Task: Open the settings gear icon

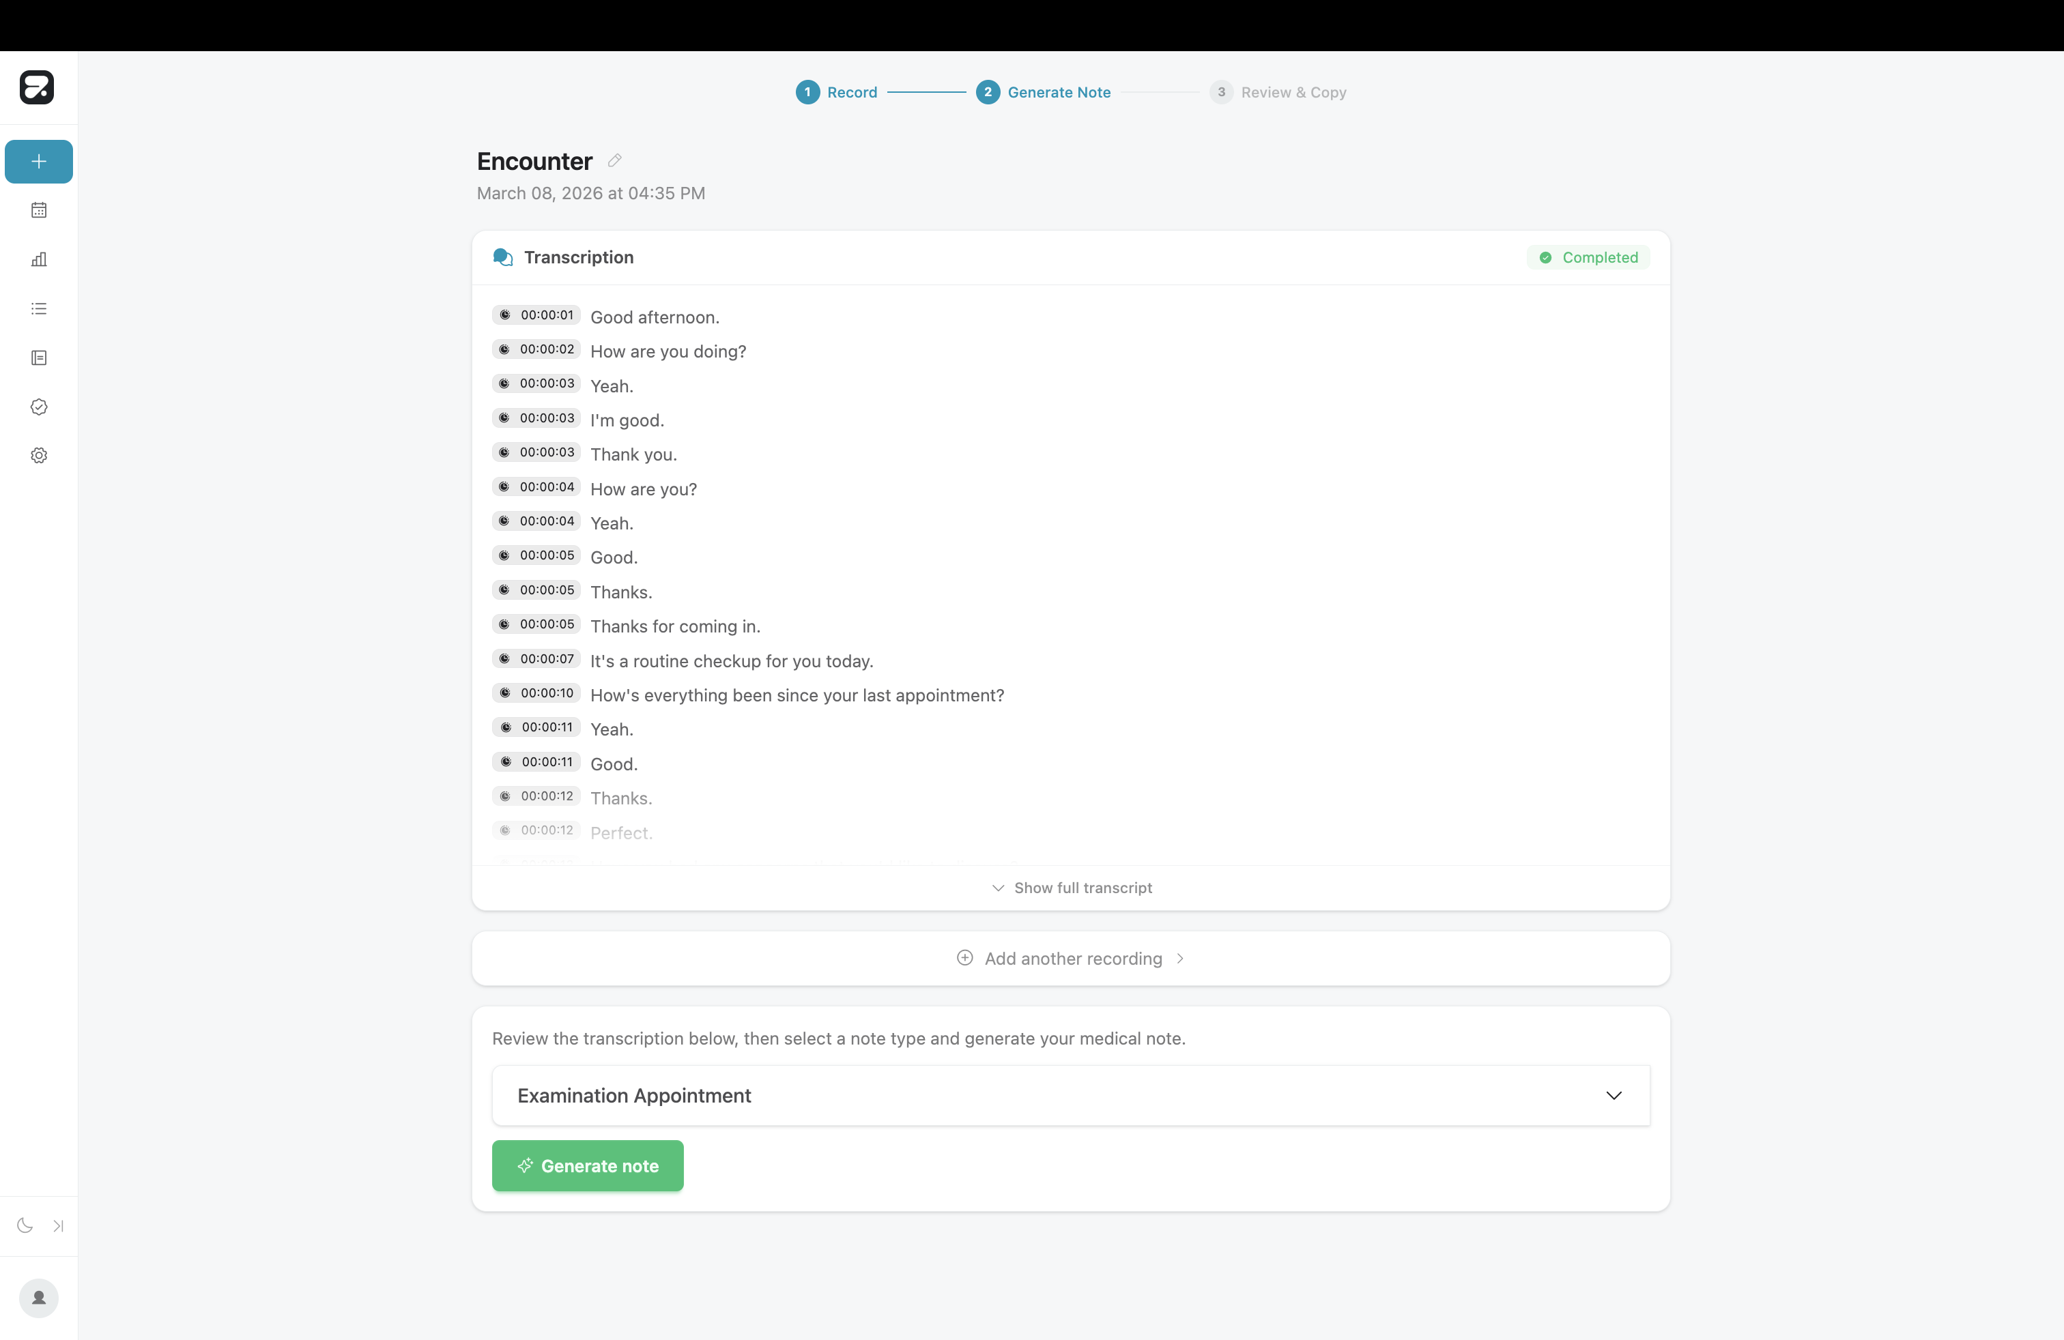Action: click(x=39, y=455)
